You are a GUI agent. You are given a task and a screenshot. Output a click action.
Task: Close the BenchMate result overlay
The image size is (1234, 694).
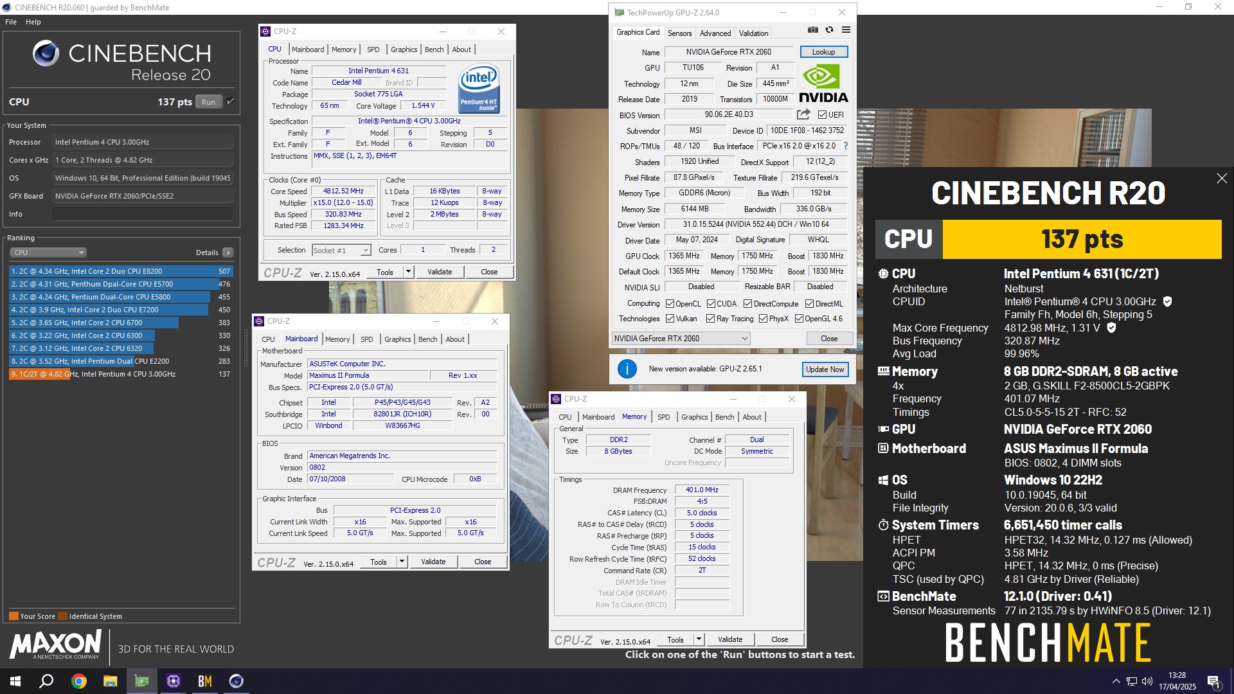[x=1222, y=179]
